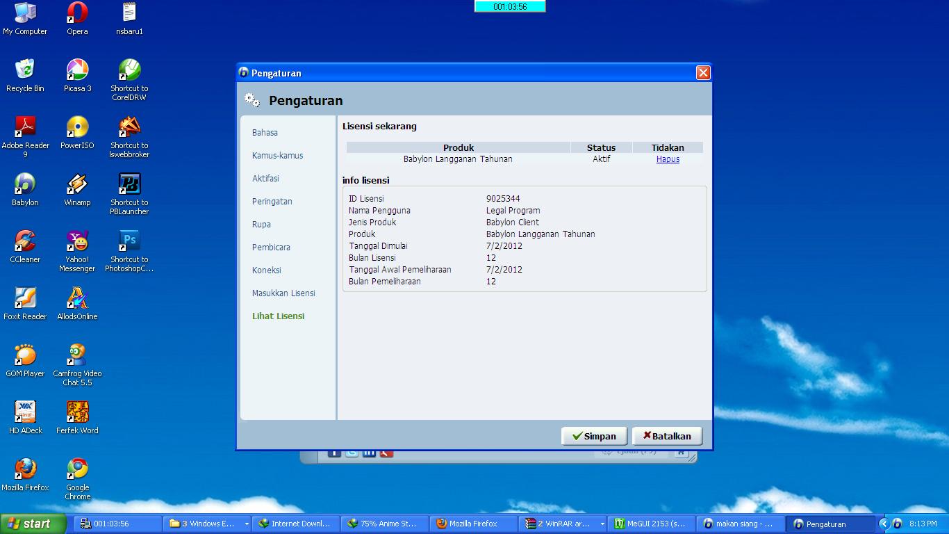Open the CCleaner desktop icon

tap(25, 247)
